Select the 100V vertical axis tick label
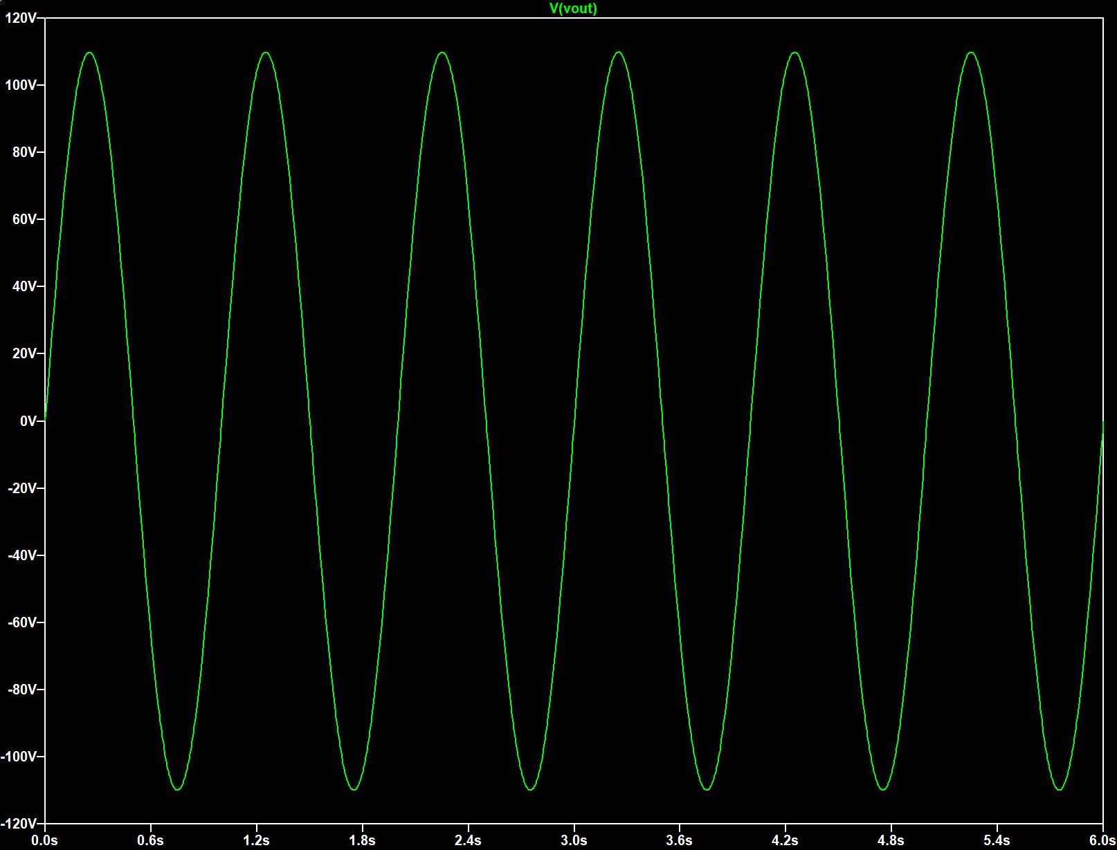 [21, 85]
